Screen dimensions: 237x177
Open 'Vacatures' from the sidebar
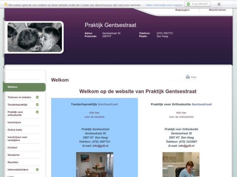(14, 155)
